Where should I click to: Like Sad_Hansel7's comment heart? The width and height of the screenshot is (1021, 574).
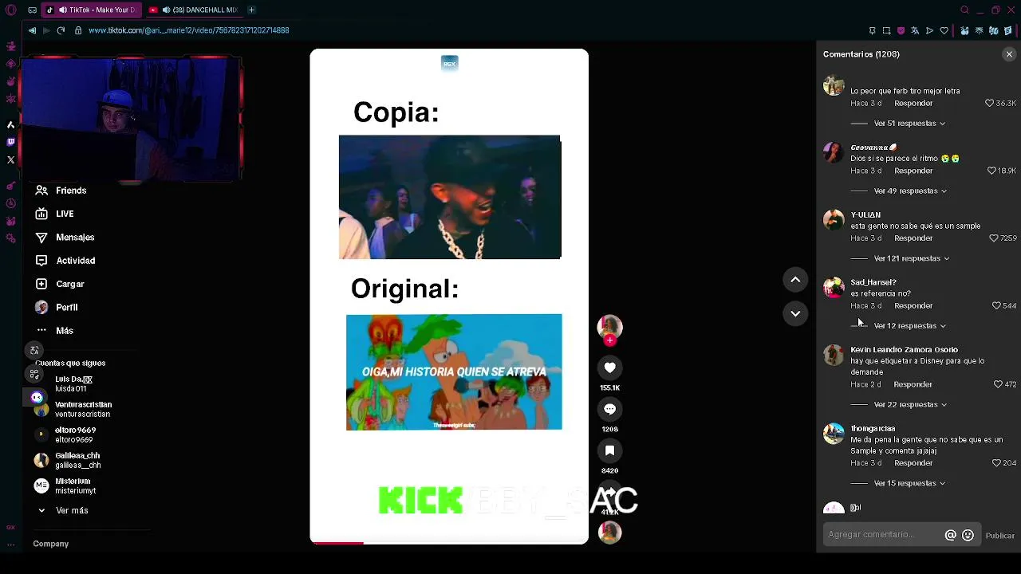pyautogui.click(x=996, y=306)
